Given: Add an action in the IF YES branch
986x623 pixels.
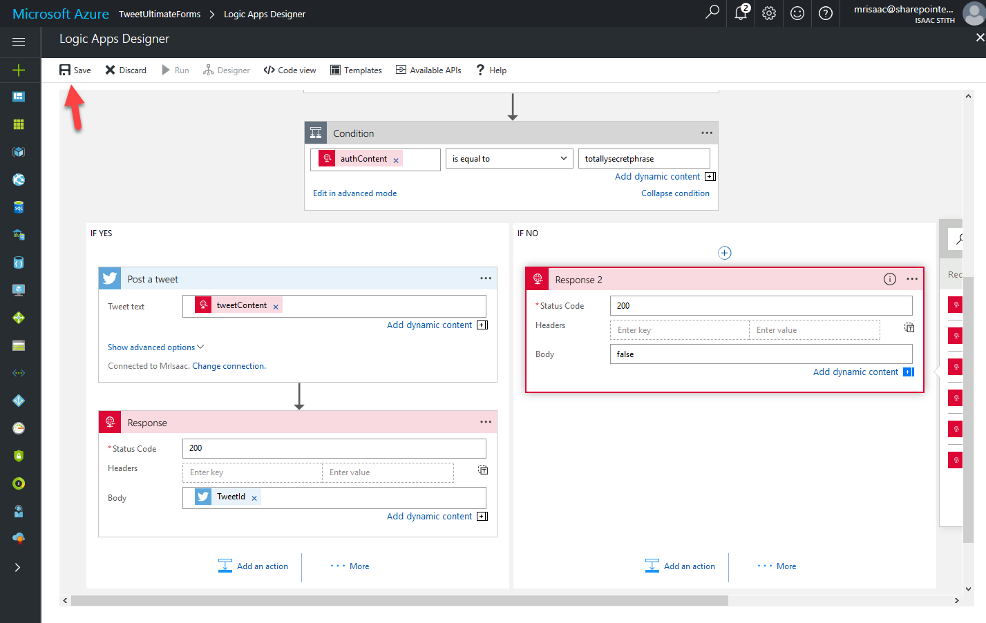Looking at the screenshot, I should click(254, 566).
